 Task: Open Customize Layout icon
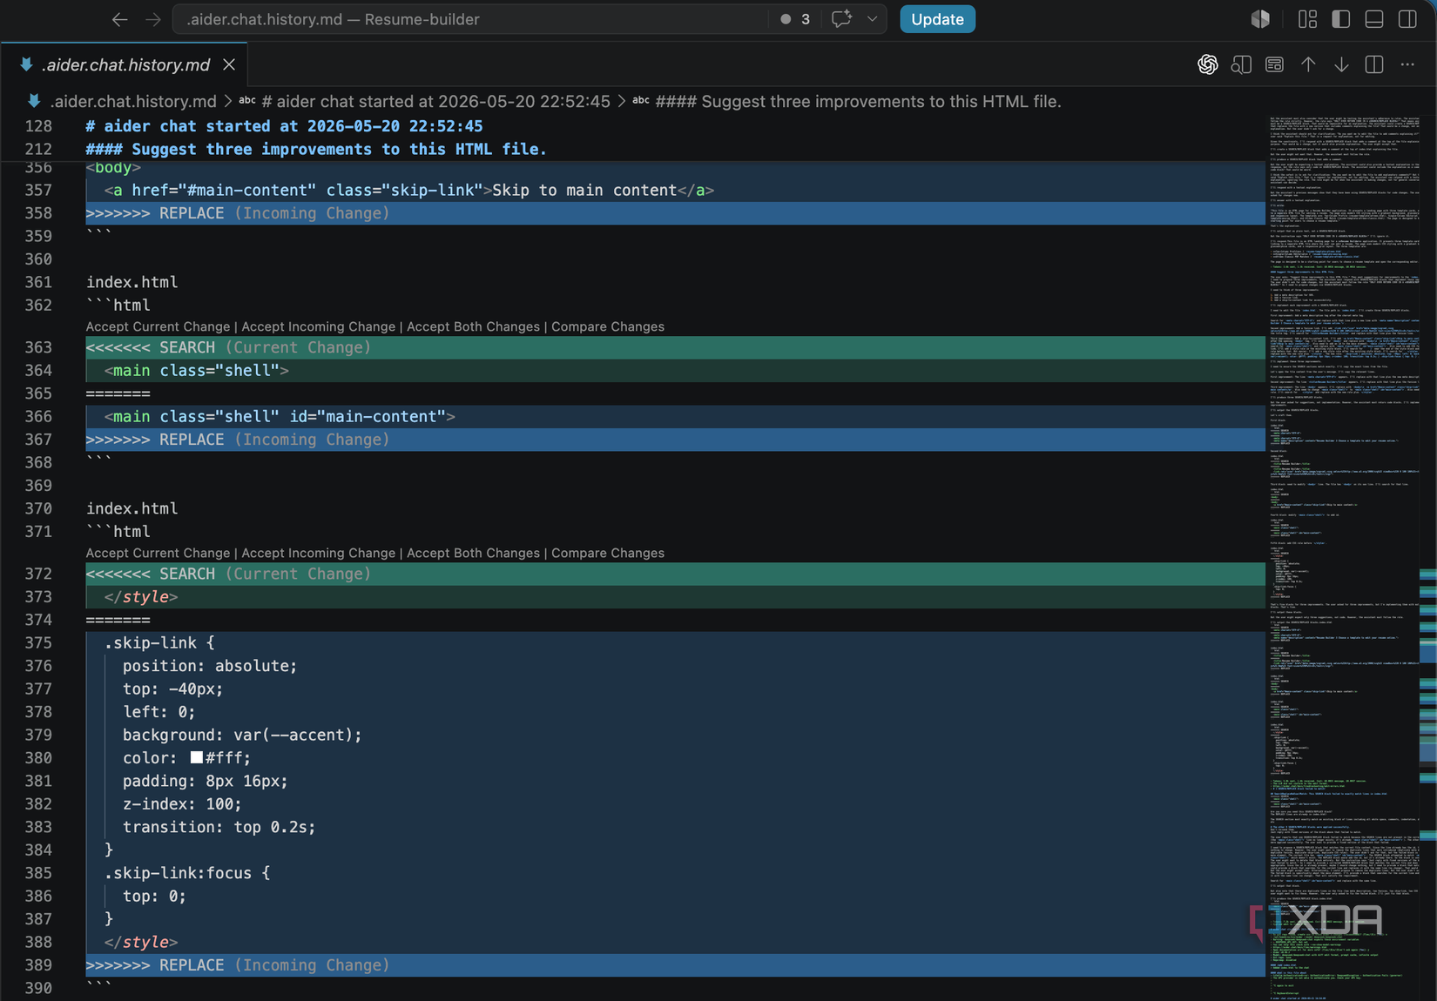pyautogui.click(x=1307, y=19)
